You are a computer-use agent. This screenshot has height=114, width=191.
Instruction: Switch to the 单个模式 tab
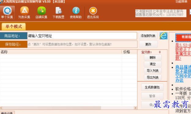[14, 27]
